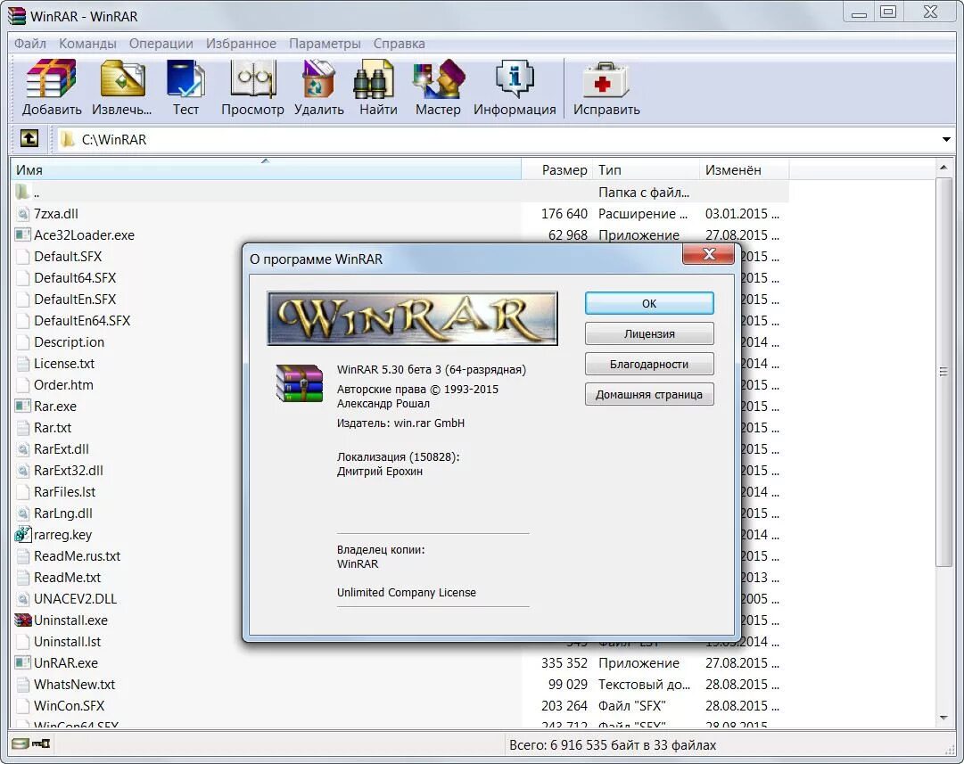
Task: Select the UNACEV2.DLL file icon
Action: pos(23,599)
